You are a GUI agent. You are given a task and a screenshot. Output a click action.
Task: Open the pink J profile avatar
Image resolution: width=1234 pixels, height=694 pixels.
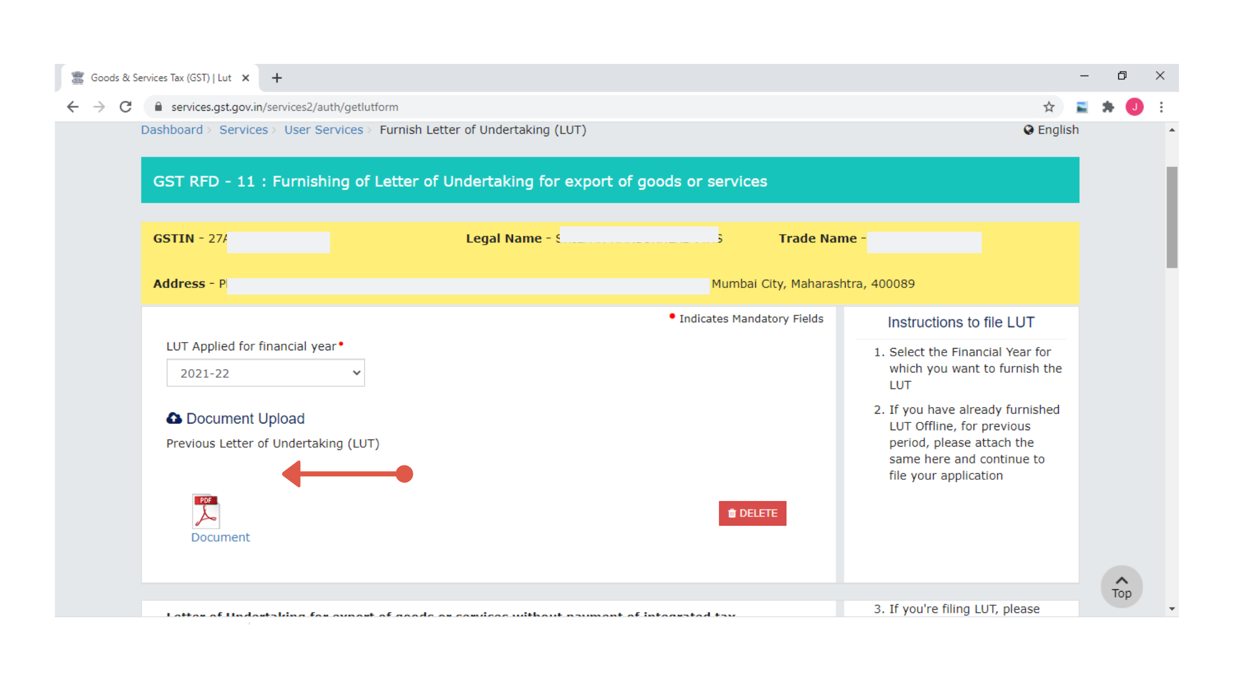(x=1135, y=107)
